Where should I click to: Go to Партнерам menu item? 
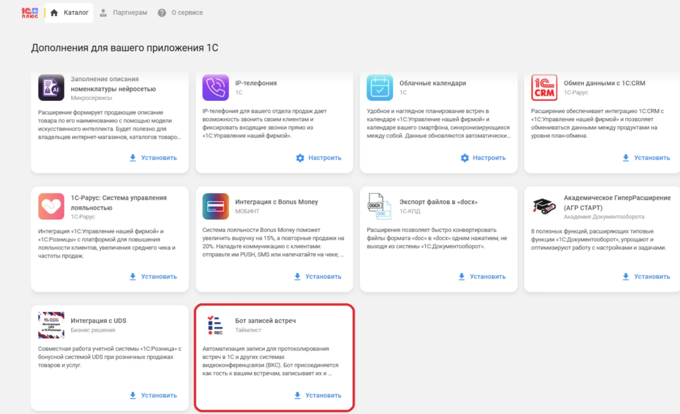(x=124, y=13)
